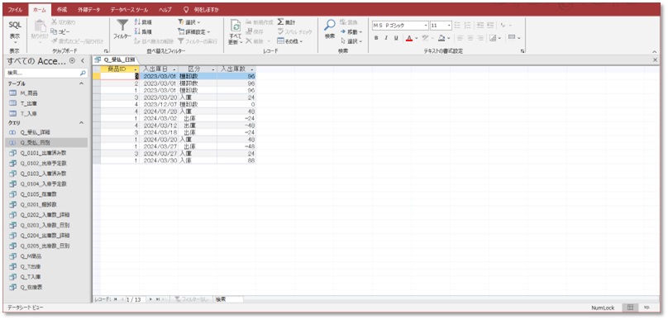This screenshot has height=320, width=668.
Task: Open the Q_0105_在庫数 query
Action: click(39, 194)
